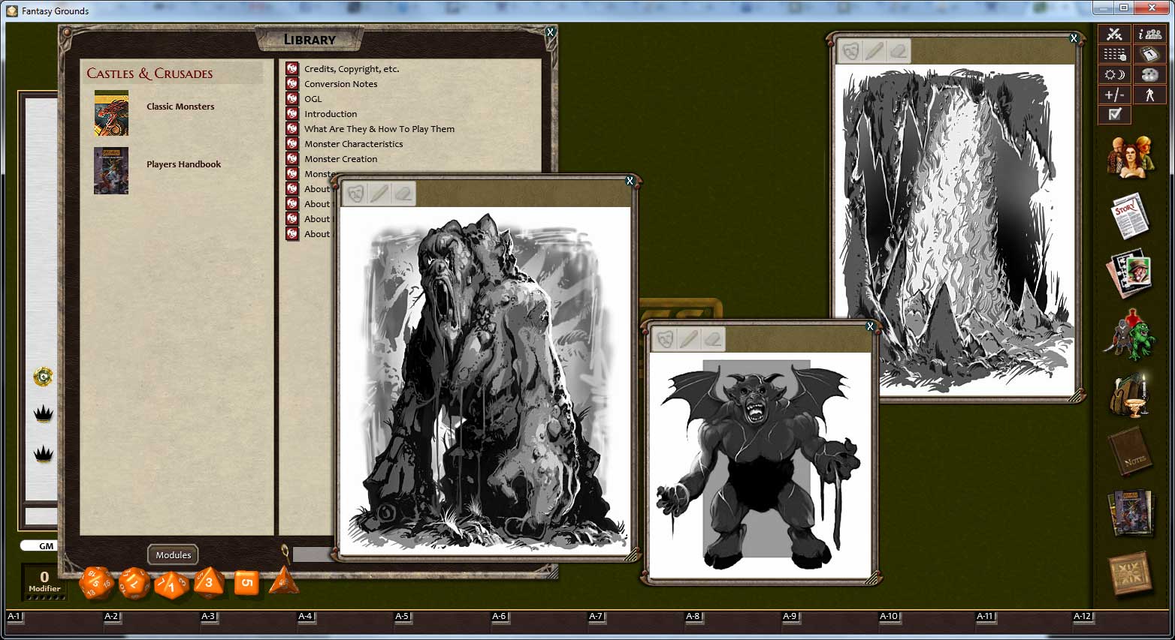Image resolution: width=1175 pixels, height=640 pixels.
Task: Open the Calendar tool
Action: coord(1151,54)
